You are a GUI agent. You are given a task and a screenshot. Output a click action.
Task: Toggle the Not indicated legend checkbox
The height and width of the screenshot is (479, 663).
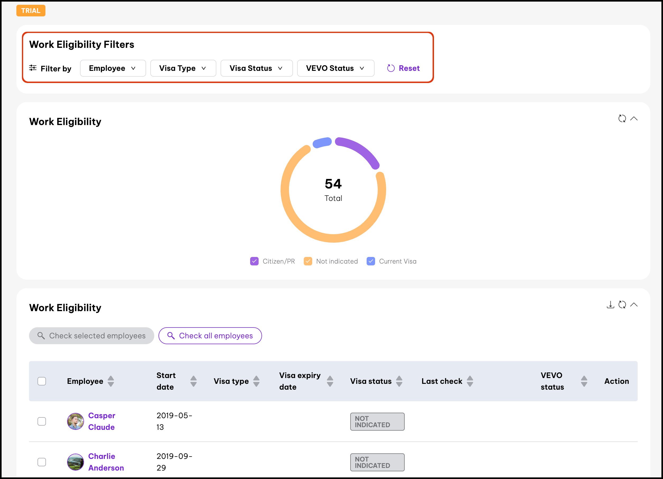[308, 261]
